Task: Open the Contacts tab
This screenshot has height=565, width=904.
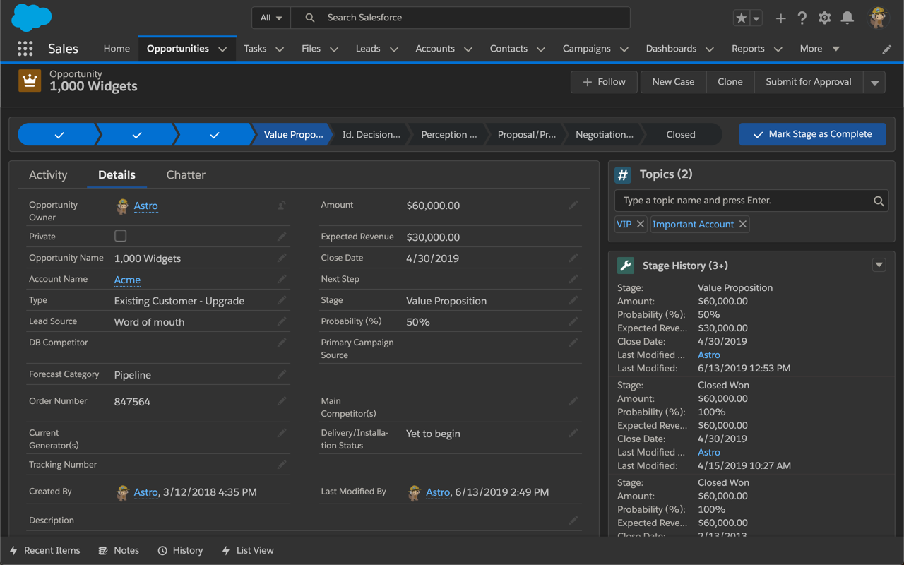Action: [509, 49]
